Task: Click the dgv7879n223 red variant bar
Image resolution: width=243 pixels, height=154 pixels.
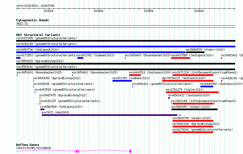Action: [x=188, y=81]
